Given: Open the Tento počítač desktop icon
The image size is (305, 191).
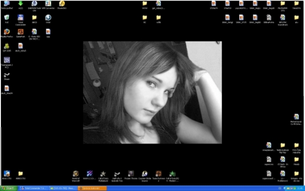Looking at the screenshot, I should click(7, 5).
